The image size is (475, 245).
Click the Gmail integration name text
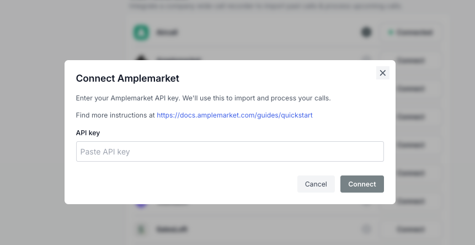pos(167,33)
